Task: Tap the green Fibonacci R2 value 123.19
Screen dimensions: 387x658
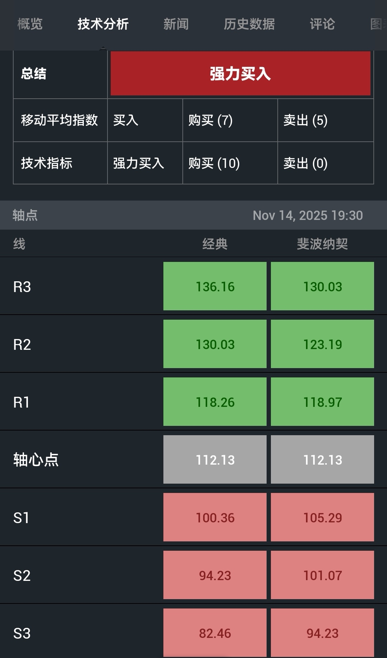Action: coord(322,344)
